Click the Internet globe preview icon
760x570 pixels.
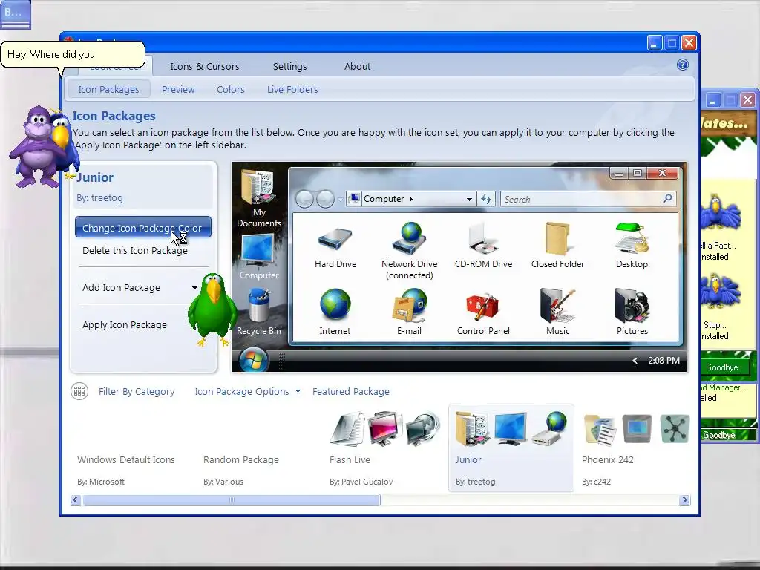335,304
